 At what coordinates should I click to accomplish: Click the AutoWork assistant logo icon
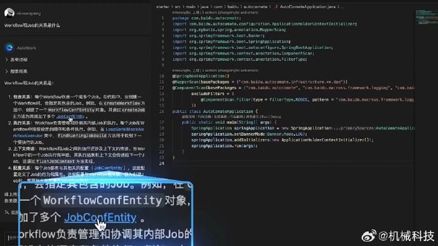click(10, 48)
